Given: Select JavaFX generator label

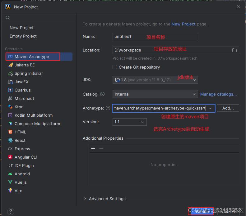Looking at the screenshot, I should 21,82.
